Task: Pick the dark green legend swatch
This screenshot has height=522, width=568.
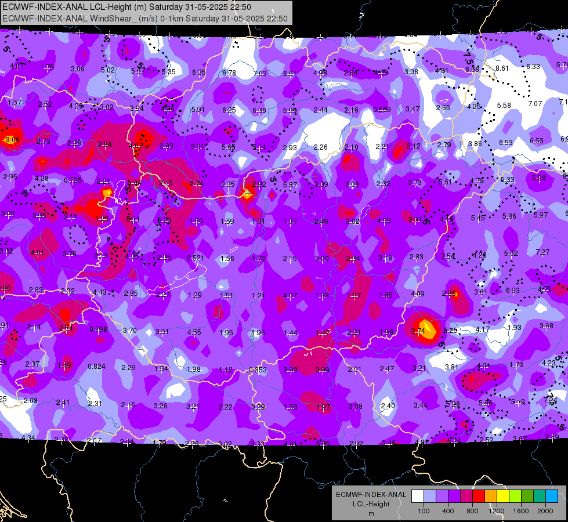Action: (527, 496)
